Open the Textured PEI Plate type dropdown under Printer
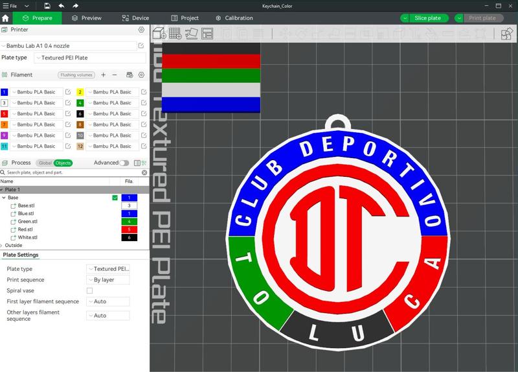This screenshot has height=372, width=518. pyautogui.click(x=90, y=58)
